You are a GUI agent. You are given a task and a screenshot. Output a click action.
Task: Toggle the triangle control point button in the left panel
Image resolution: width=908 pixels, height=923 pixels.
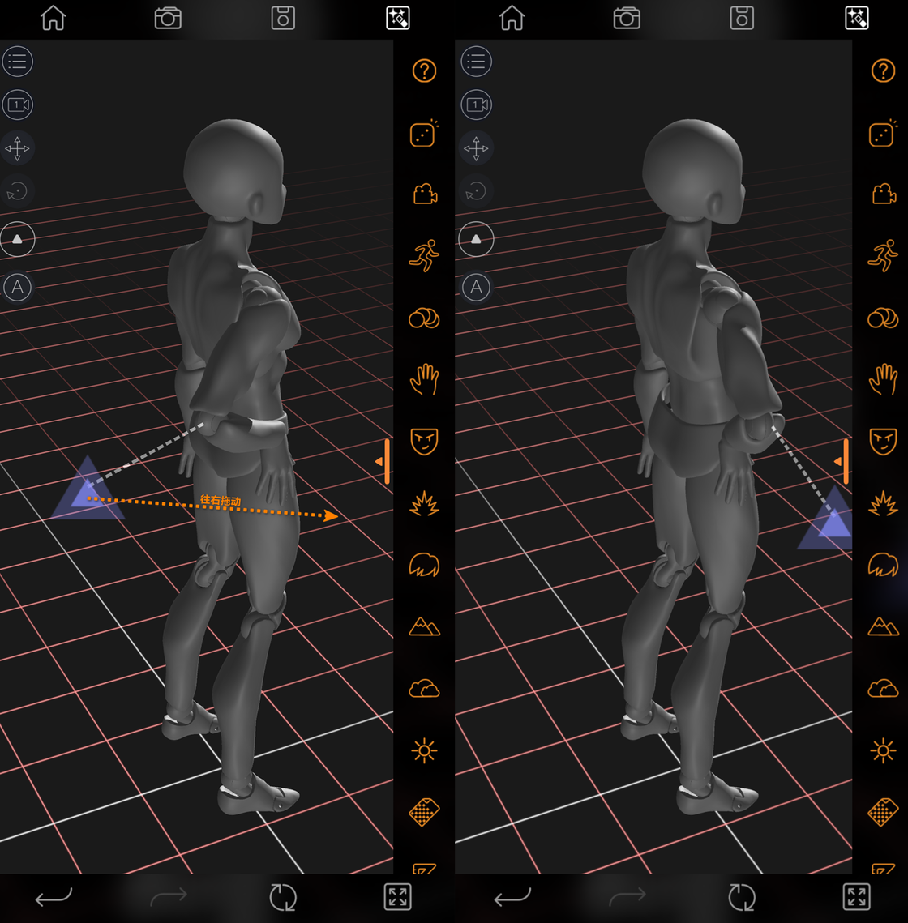coord(18,239)
